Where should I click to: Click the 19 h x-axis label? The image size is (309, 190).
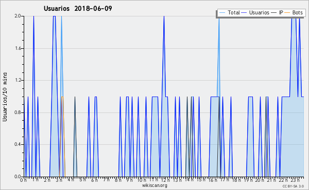click(x=248, y=180)
